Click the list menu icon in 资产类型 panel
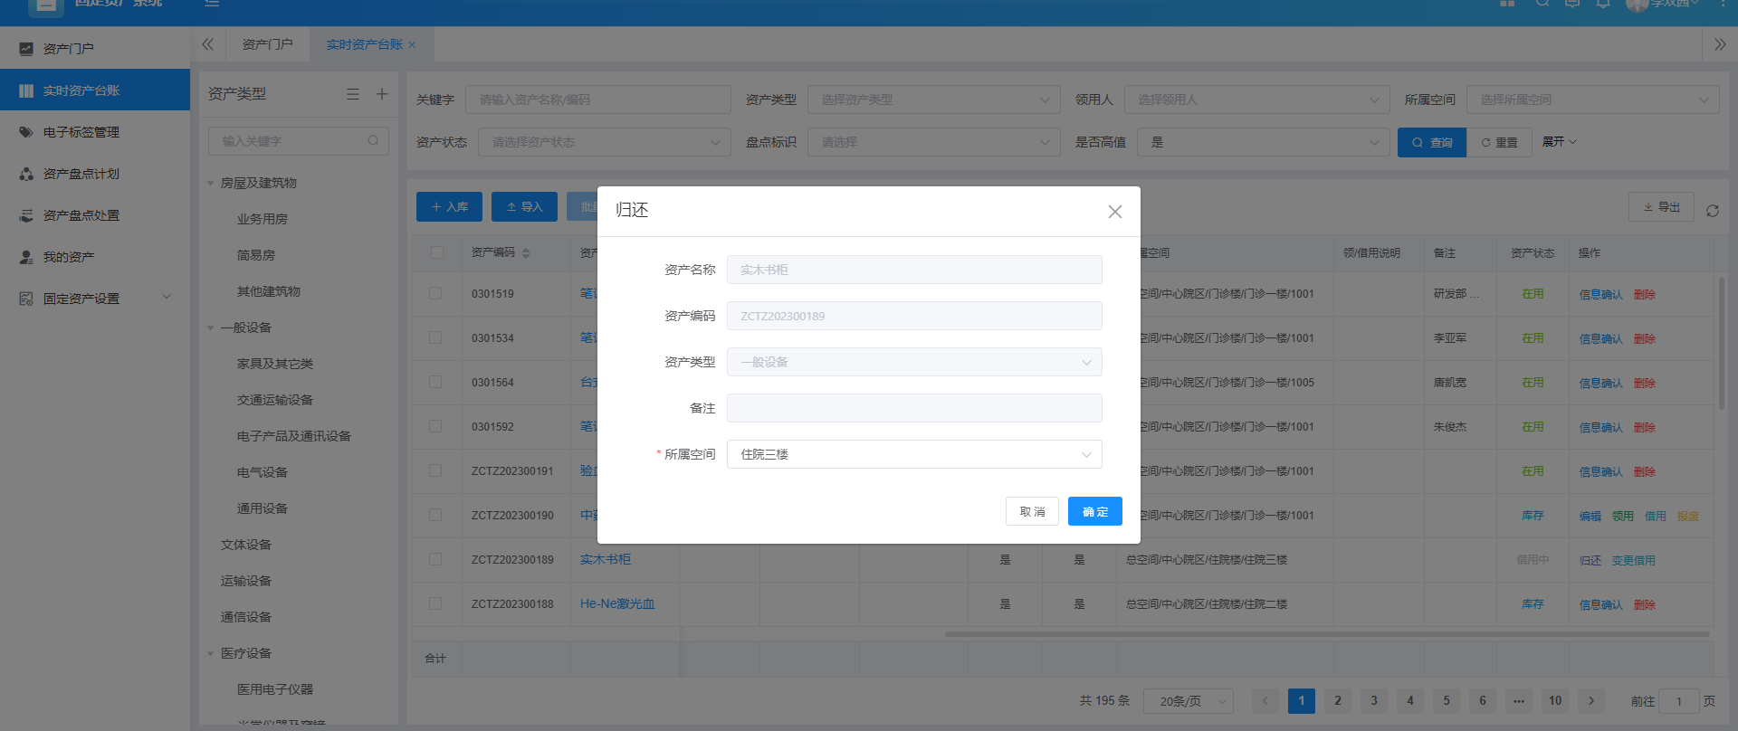 pyautogui.click(x=353, y=94)
